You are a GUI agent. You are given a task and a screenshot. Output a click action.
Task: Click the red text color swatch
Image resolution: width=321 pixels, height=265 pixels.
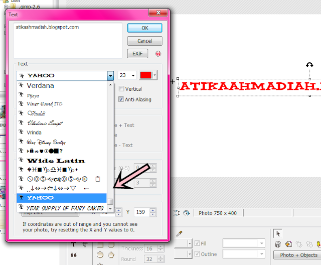coord(146,75)
